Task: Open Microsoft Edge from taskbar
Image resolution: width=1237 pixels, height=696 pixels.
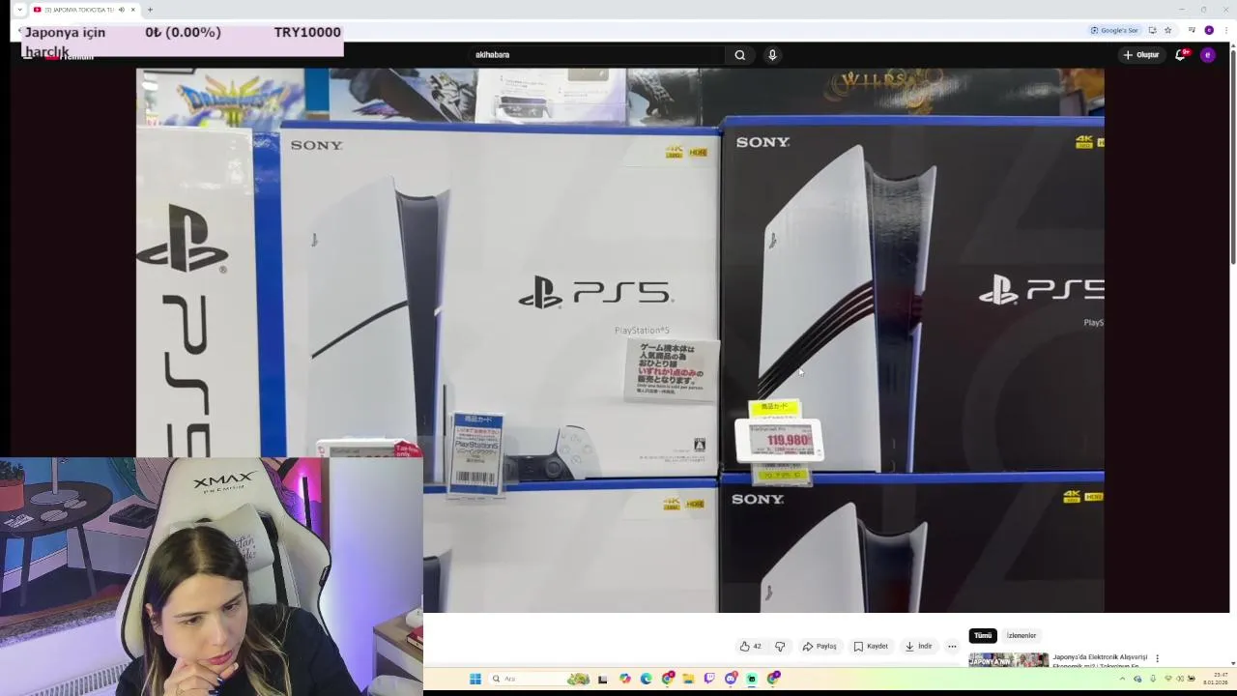Action: point(646,679)
